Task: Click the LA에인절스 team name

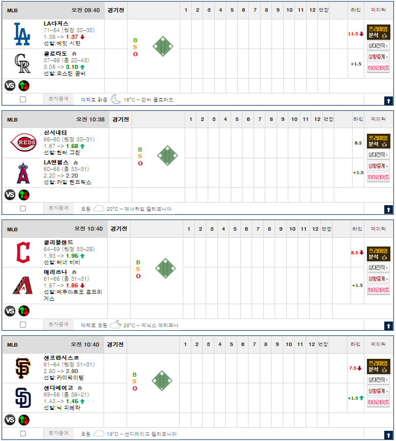Action: (x=57, y=162)
